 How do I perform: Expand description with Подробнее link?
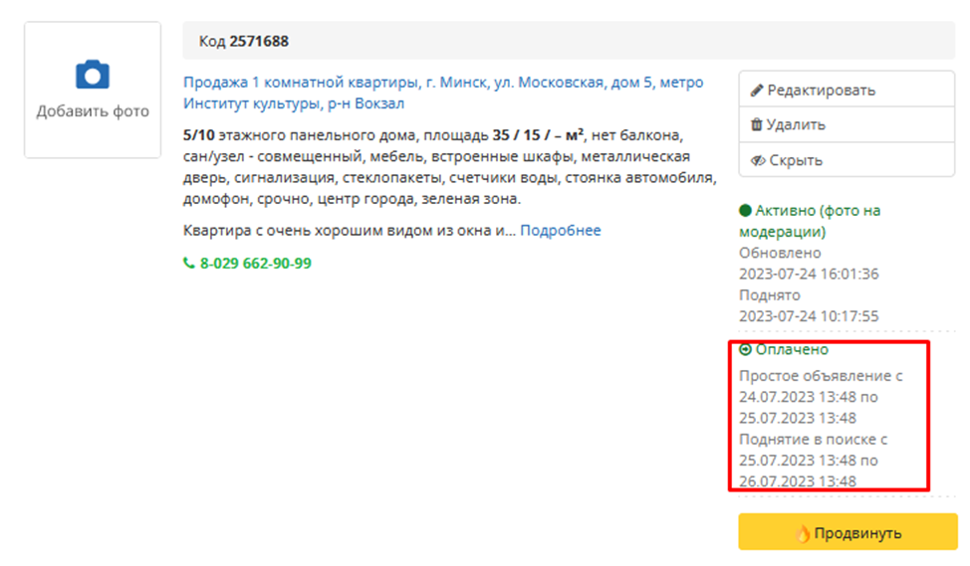click(561, 231)
